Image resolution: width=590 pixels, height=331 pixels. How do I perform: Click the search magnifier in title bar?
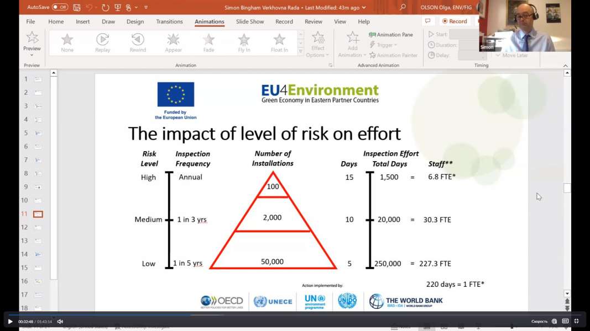pyautogui.click(x=403, y=8)
